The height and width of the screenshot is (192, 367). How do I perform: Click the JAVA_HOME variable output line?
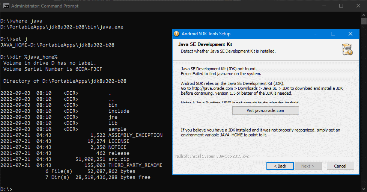tap(57, 45)
